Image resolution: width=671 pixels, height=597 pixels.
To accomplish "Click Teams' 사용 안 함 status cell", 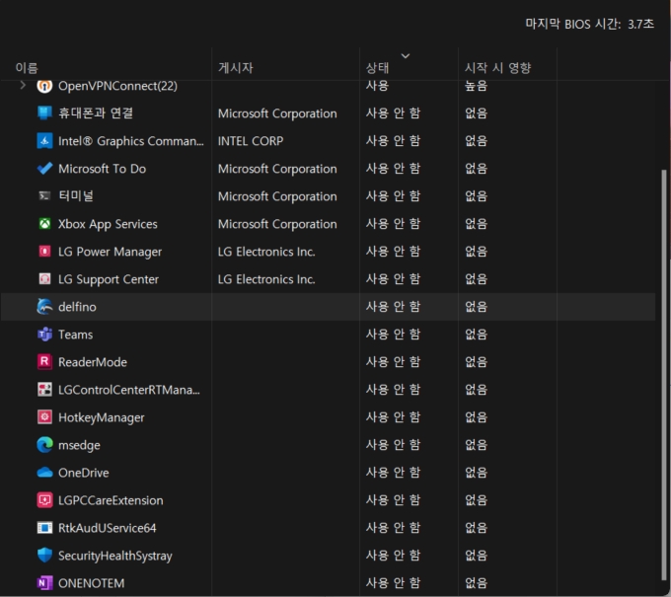I will point(393,334).
